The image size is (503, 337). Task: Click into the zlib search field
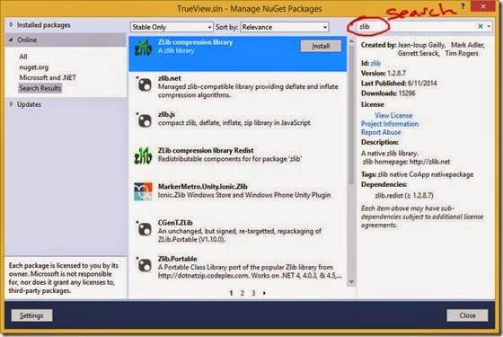click(x=417, y=27)
